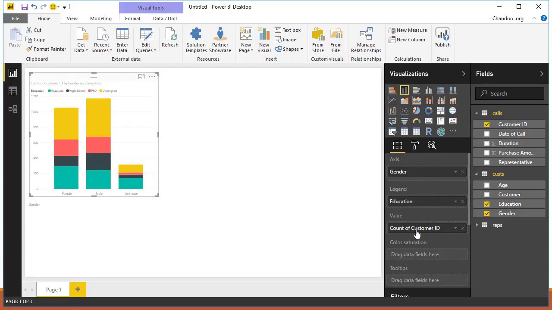Open the Education legend field dropdown
Screen dimensions: 552x310
coord(455,201)
